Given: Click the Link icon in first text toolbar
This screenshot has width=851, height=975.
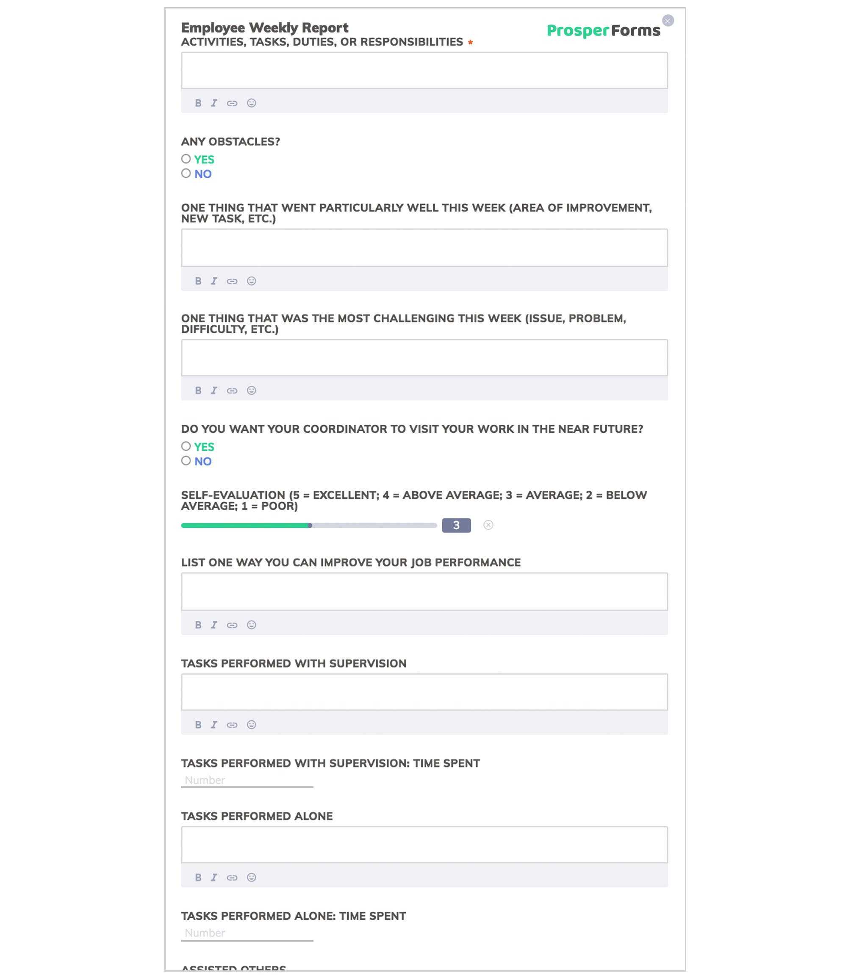Looking at the screenshot, I should 232,103.
